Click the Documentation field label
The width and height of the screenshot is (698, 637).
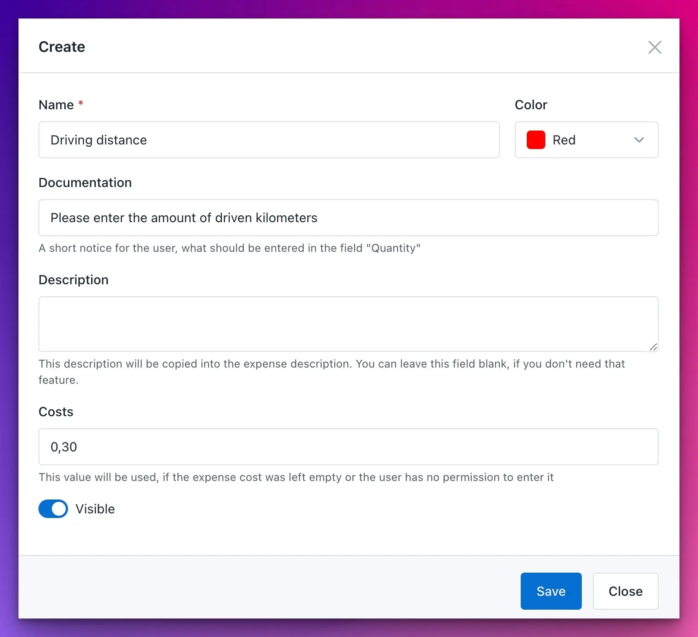click(85, 182)
